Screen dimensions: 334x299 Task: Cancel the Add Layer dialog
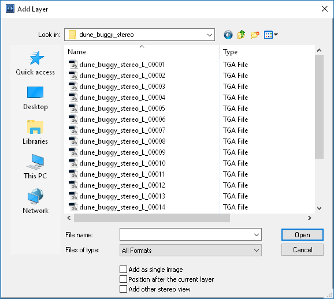pyautogui.click(x=302, y=249)
